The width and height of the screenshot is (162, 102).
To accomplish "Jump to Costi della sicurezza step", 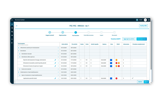I will coord(89,34).
